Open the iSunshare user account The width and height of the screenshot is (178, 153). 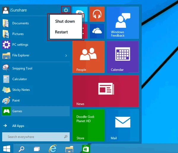tap(15, 10)
